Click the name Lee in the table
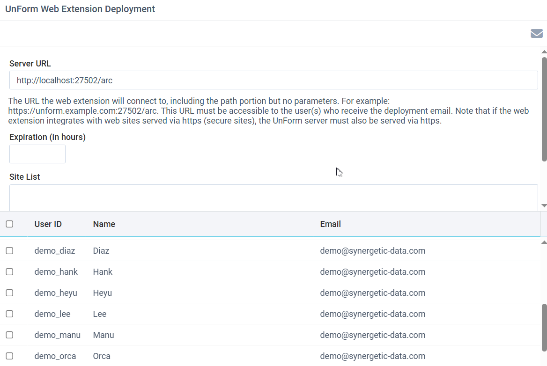This screenshot has width=547, height=366. (x=100, y=314)
